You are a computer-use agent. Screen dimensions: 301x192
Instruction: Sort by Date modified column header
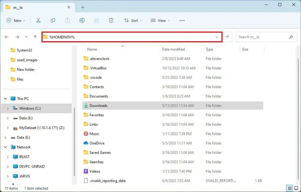(173, 49)
